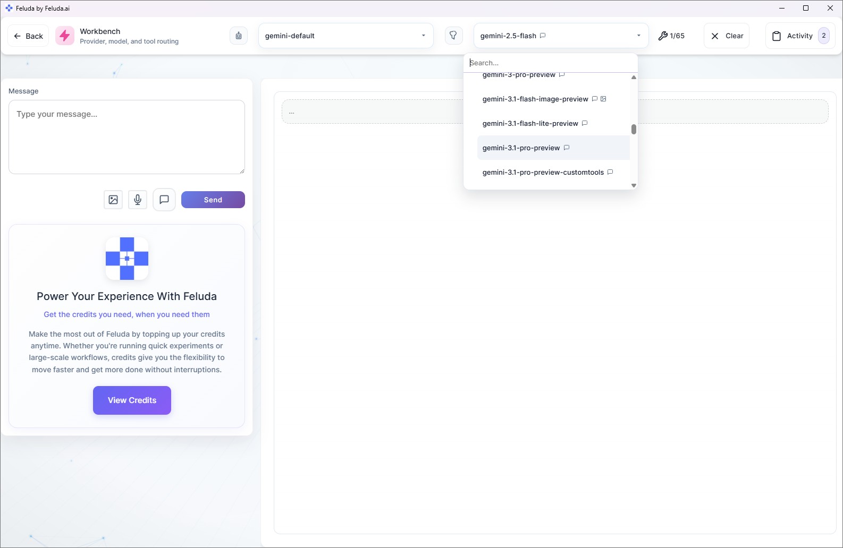
Task: Click the Activity count badge 2
Action: [824, 36]
